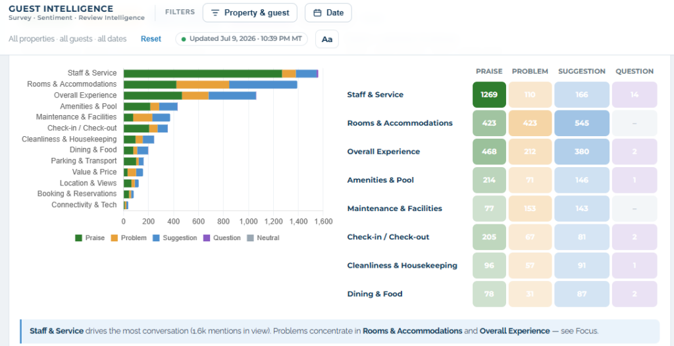674x346 pixels.
Task: Click the calendar icon in Date button
Action: [x=318, y=13]
